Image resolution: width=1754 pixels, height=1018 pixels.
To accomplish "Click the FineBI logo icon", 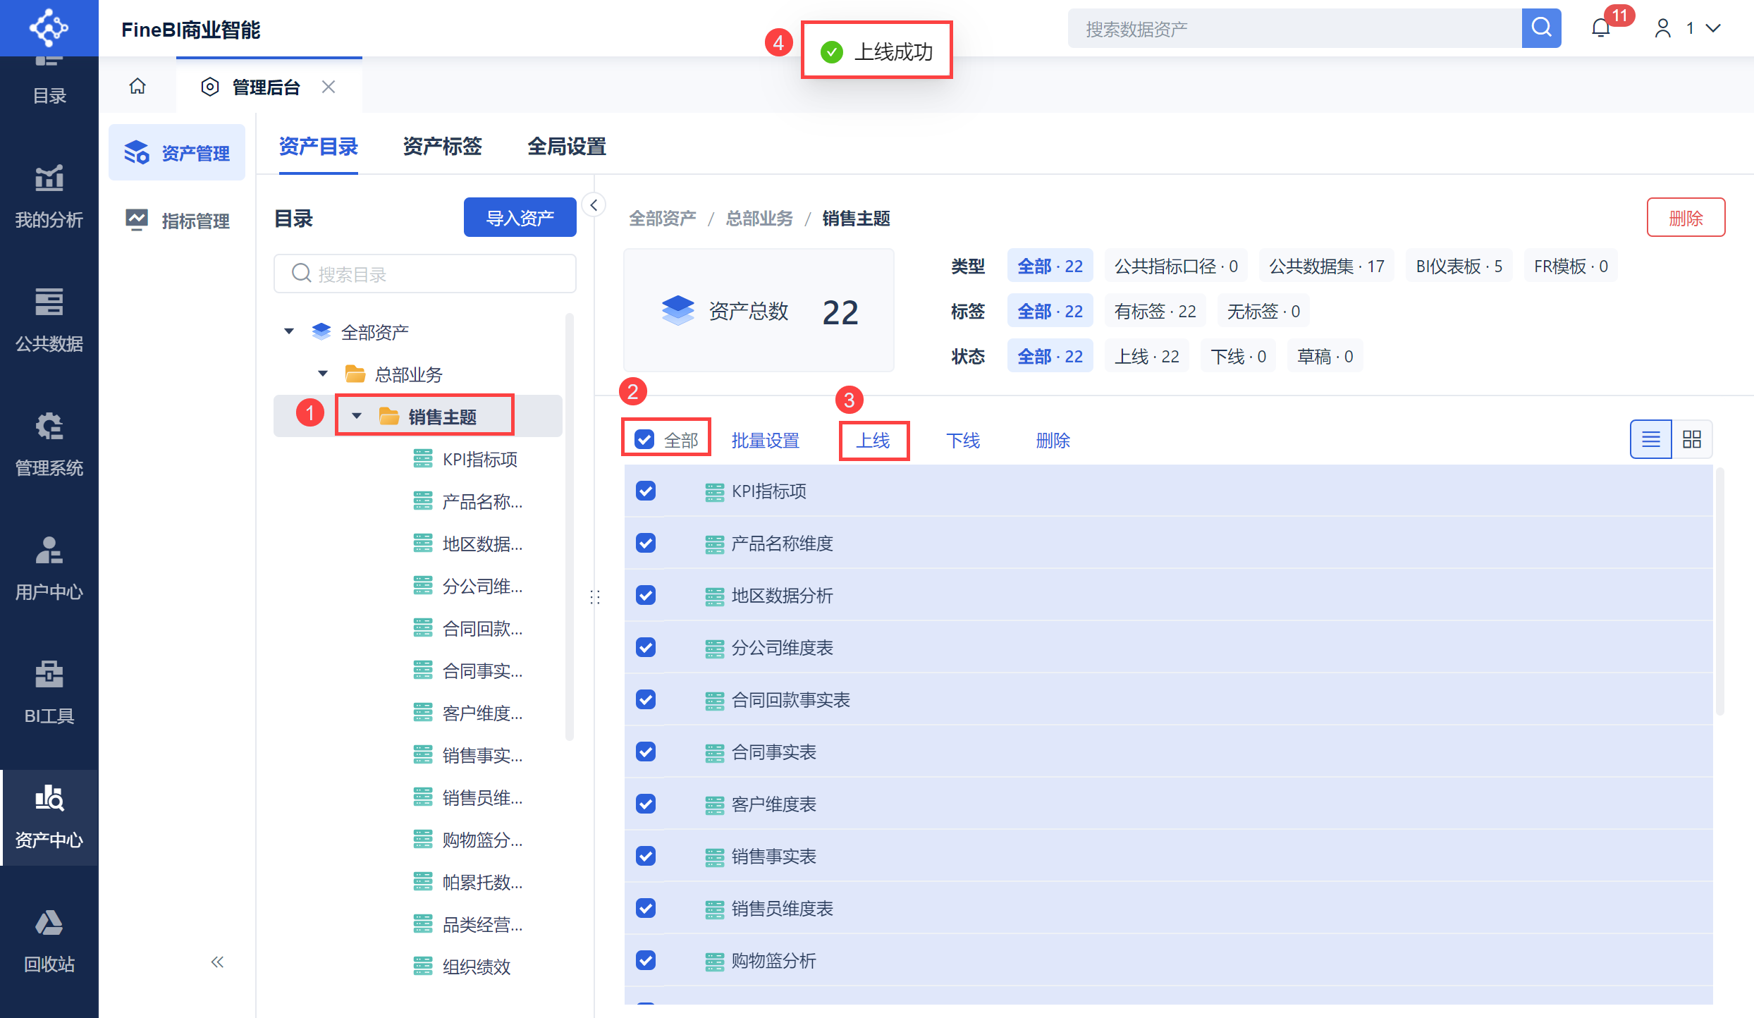I will pyautogui.click(x=49, y=28).
